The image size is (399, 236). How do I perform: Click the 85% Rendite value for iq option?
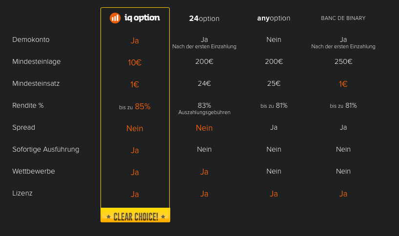tap(143, 107)
